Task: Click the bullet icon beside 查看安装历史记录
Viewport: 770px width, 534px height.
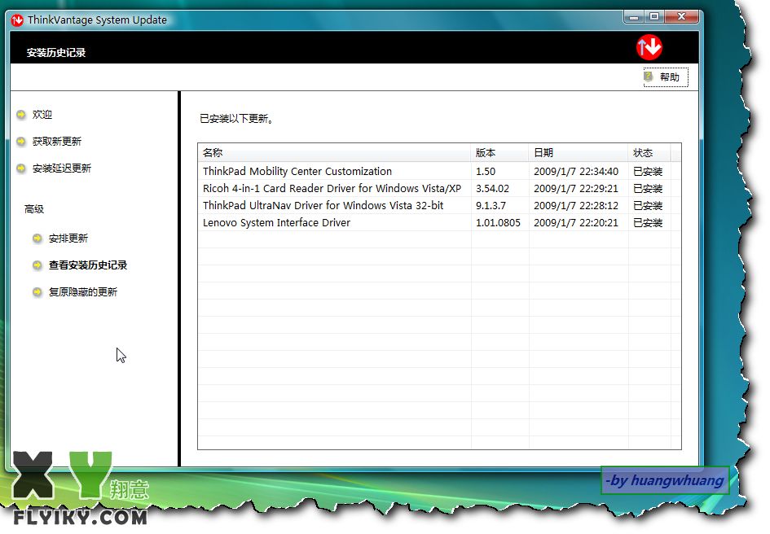Action: [37, 265]
